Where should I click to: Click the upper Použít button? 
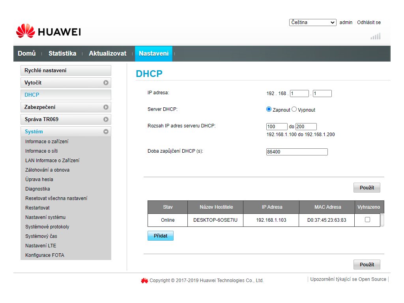tap(367, 188)
